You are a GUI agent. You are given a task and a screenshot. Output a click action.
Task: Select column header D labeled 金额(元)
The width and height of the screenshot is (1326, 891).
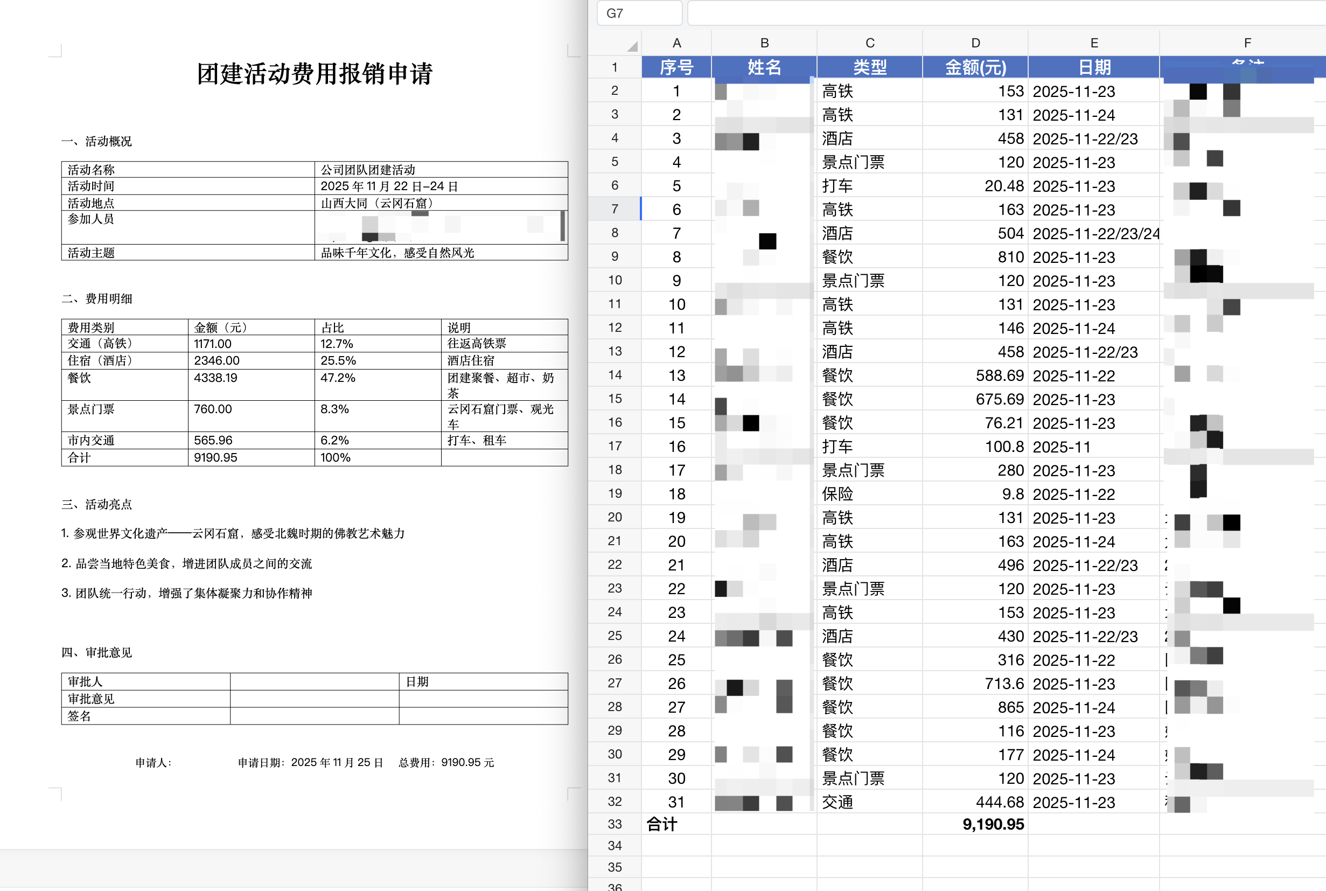click(x=975, y=42)
